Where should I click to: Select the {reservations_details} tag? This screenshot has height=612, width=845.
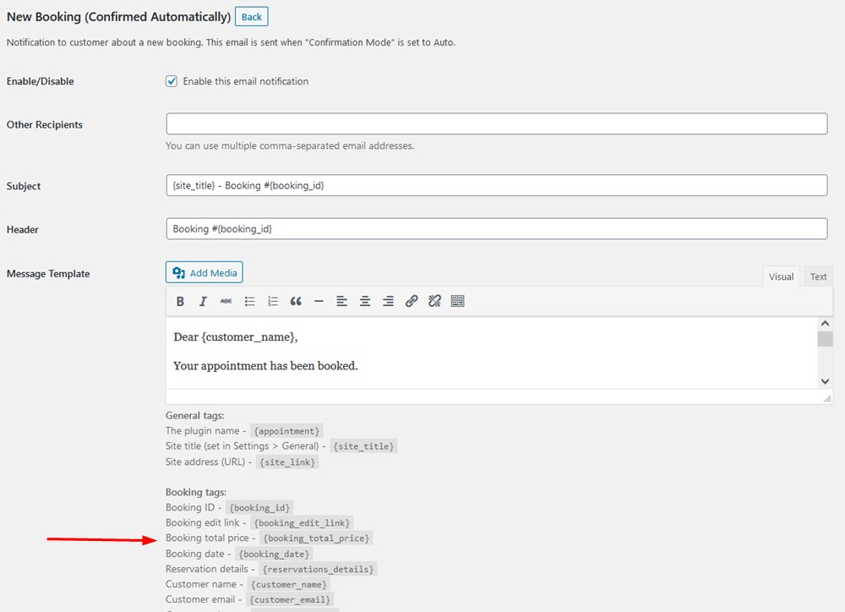point(318,569)
